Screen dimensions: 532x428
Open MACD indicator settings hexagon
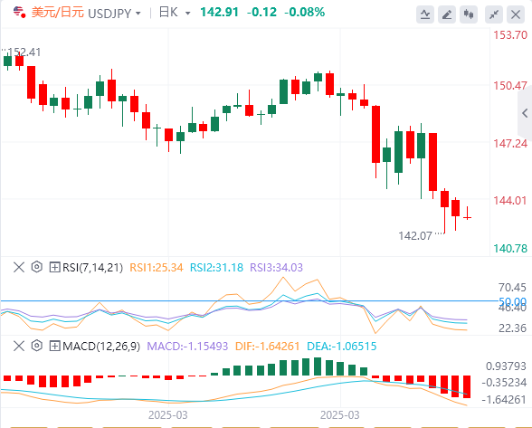tap(36, 346)
